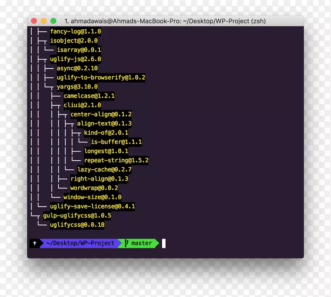Select the window-size@0.1.0 line

click(92, 197)
